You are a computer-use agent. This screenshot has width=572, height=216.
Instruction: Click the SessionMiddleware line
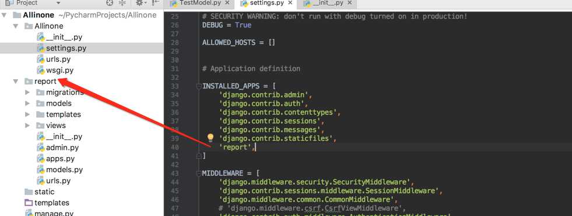(x=330, y=191)
